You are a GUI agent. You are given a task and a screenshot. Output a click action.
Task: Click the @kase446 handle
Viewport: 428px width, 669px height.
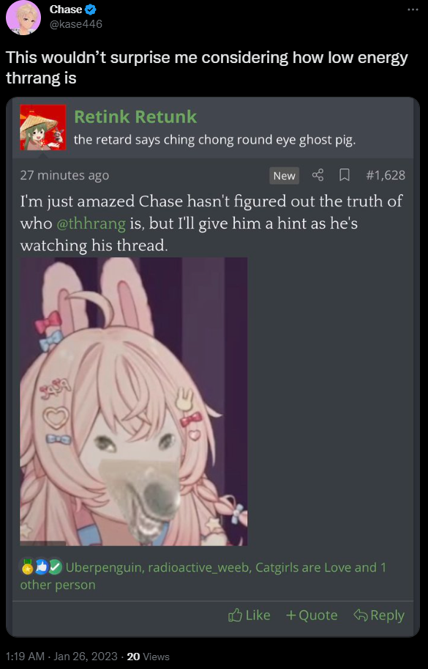[76, 24]
